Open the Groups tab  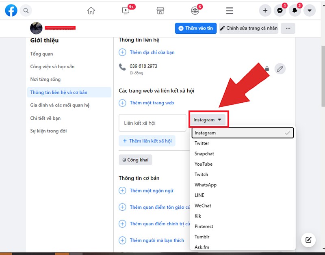tap(195, 11)
